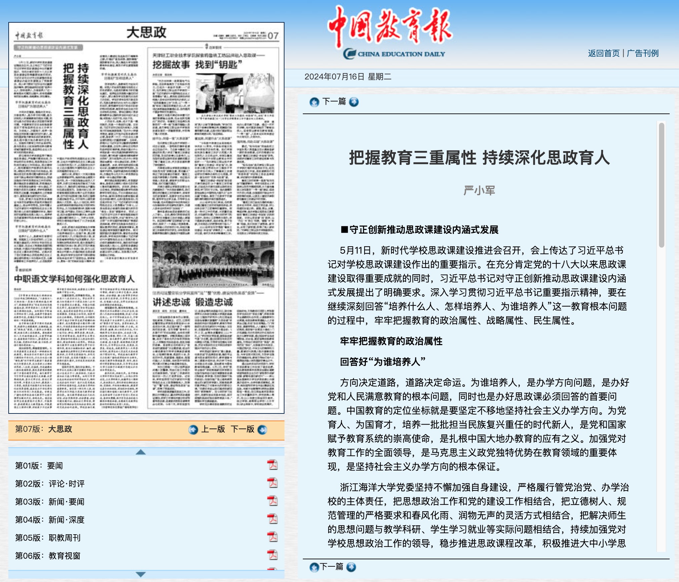Select 第05版：职教周刊 in page list
This screenshot has height=582, width=679.
point(48,538)
